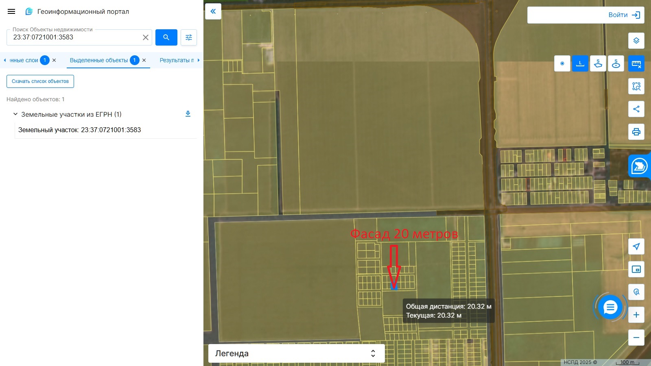Collapse the Земельные участки из ЕГРН group
This screenshot has width=651, height=366.
click(x=15, y=114)
